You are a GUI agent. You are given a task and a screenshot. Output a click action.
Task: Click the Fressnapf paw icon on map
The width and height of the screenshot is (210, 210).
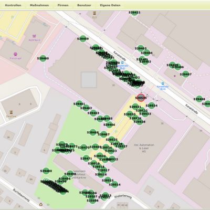click(x=15, y=54)
